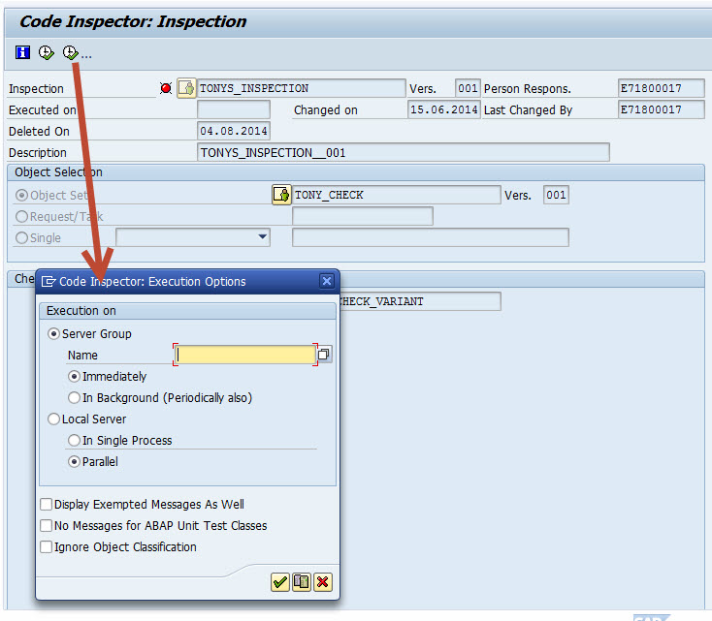Enable Display Exempted Messages As Well
The image size is (712, 621).
46,505
